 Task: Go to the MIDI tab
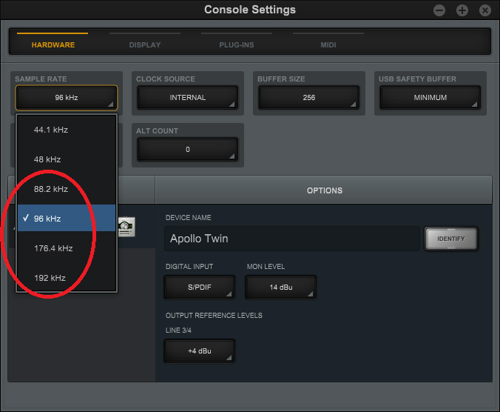(x=328, y=44)
